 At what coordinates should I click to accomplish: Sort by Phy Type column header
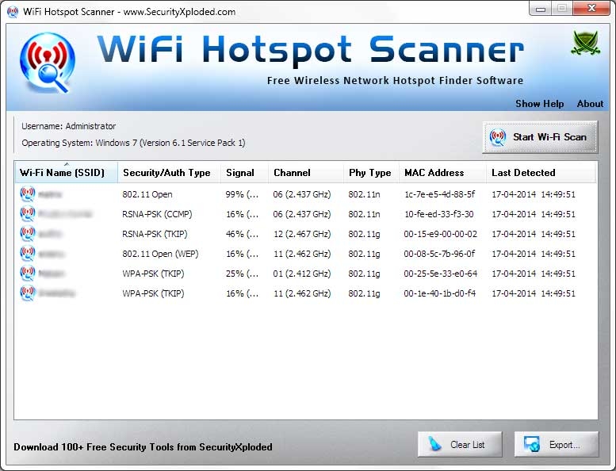(371, 172)
